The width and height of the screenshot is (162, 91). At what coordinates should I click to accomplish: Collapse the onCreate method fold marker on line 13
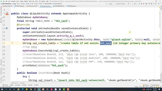(x=10, y=28)
